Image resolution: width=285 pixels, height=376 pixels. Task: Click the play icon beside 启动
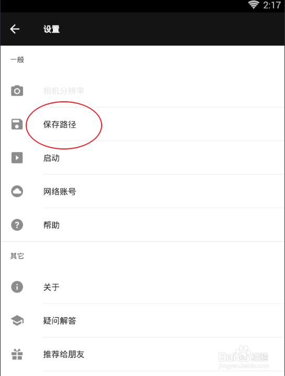click(x=17, y=158)
